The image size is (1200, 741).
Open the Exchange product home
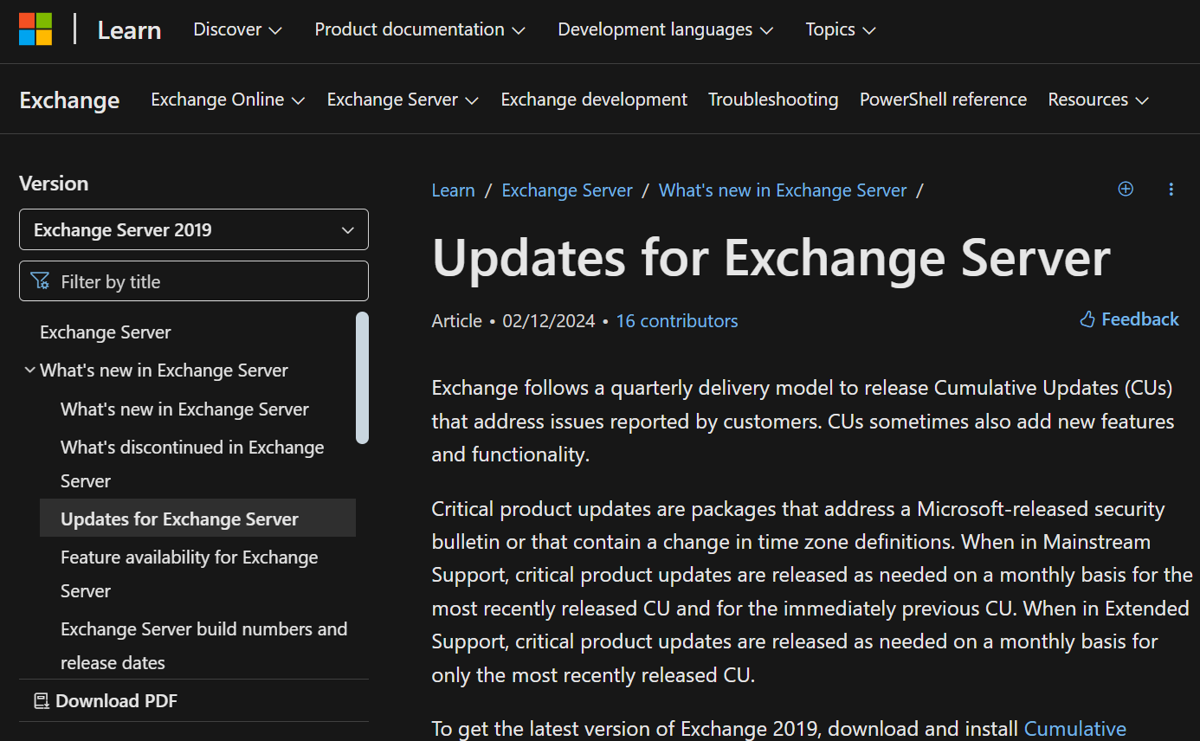pos(69,100)
